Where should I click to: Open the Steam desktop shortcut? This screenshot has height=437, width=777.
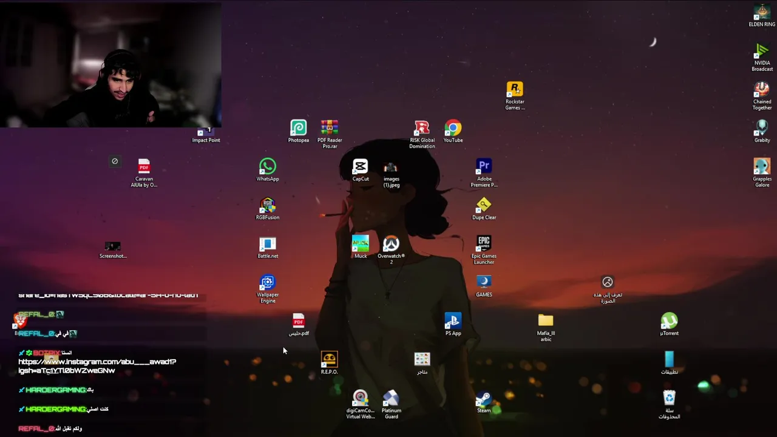coord(484,402)
